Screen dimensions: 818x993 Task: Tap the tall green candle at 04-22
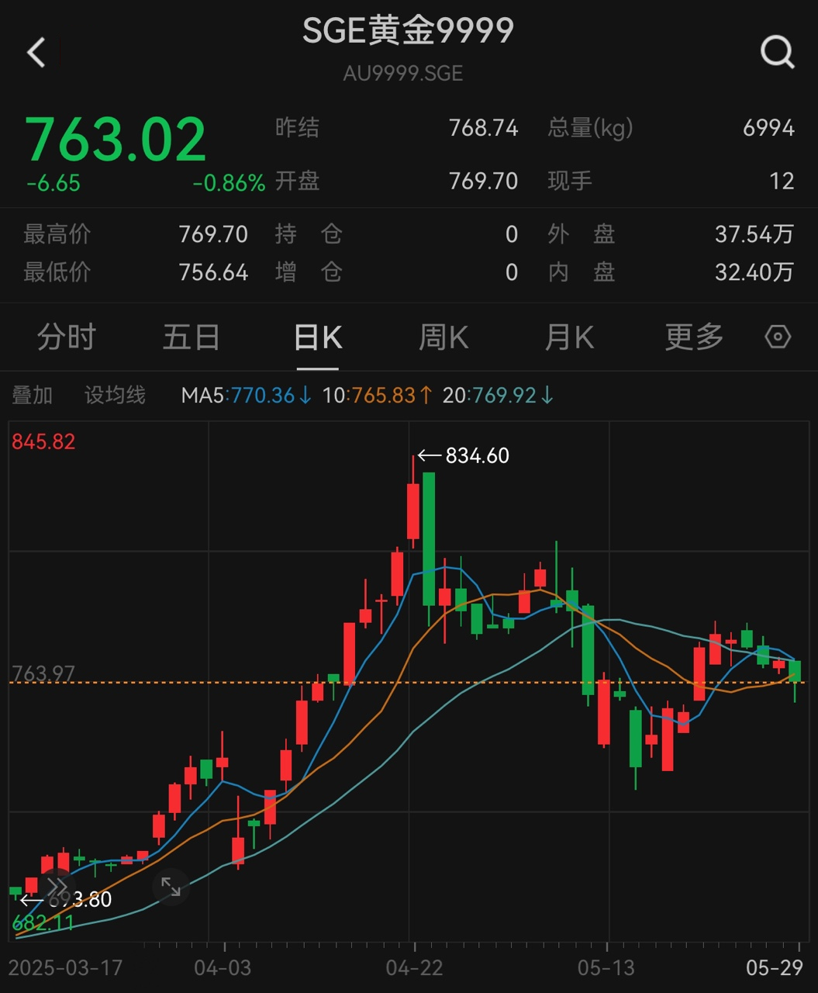(x=429, y=539)
